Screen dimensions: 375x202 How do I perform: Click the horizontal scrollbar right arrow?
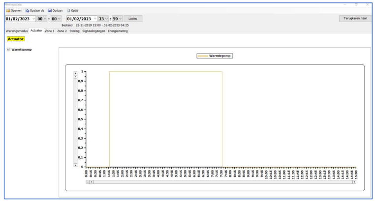(x=353, y=181)
